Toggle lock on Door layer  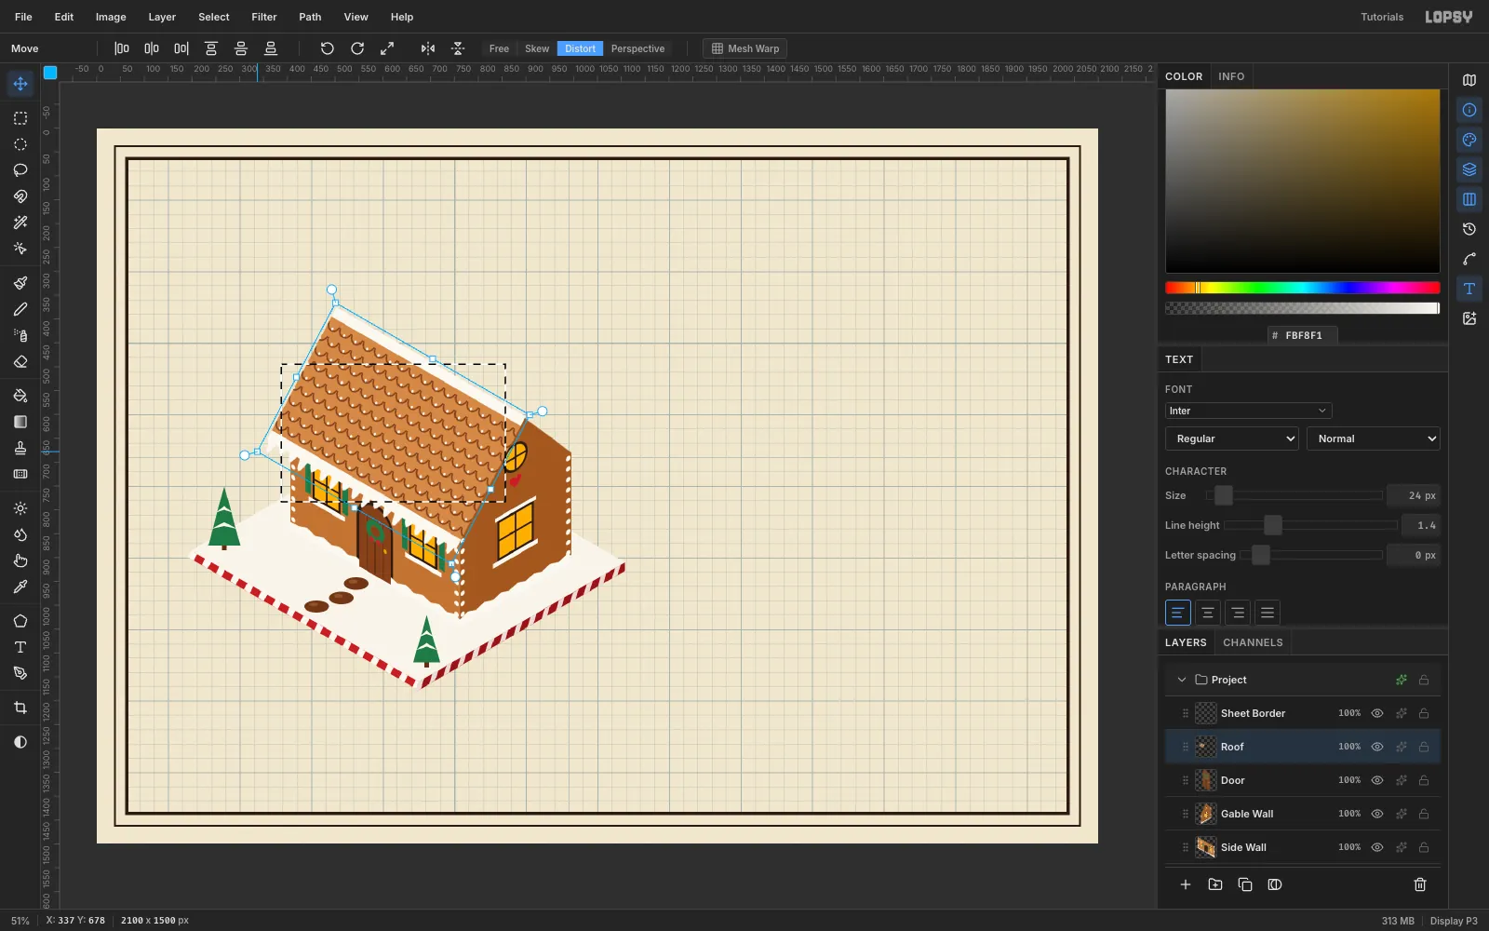1424,780
